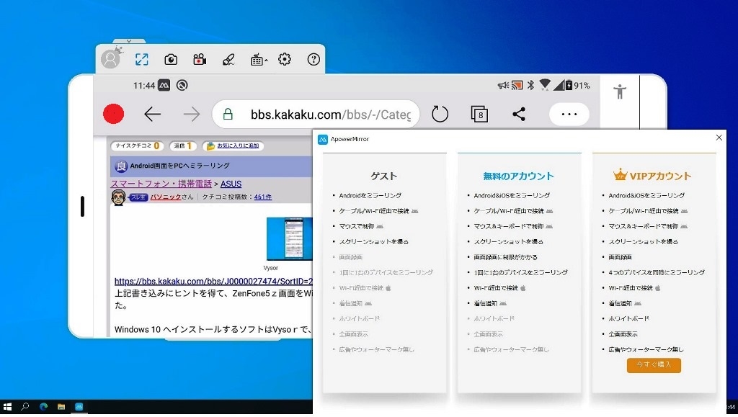
Task: Open the Vysor screenshot thumbnail
Action: (290, 239)
